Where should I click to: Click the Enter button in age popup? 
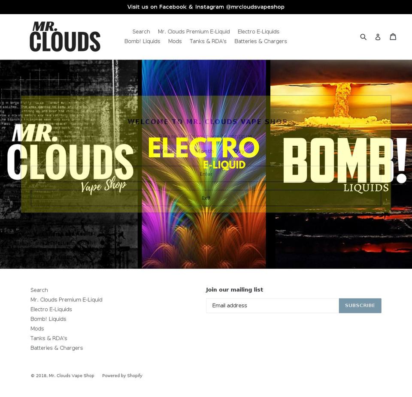[206, 174]
